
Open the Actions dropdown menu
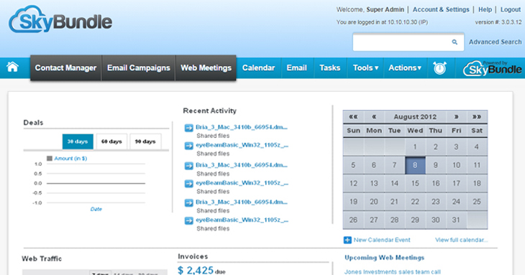405,67
